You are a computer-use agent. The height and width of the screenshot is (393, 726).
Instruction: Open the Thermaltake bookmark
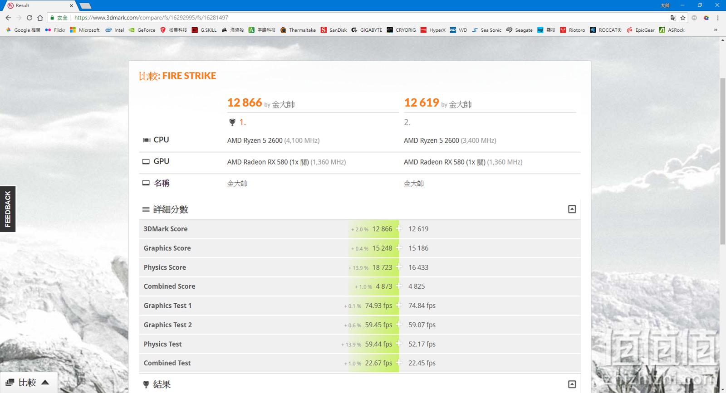pos(298,30)
